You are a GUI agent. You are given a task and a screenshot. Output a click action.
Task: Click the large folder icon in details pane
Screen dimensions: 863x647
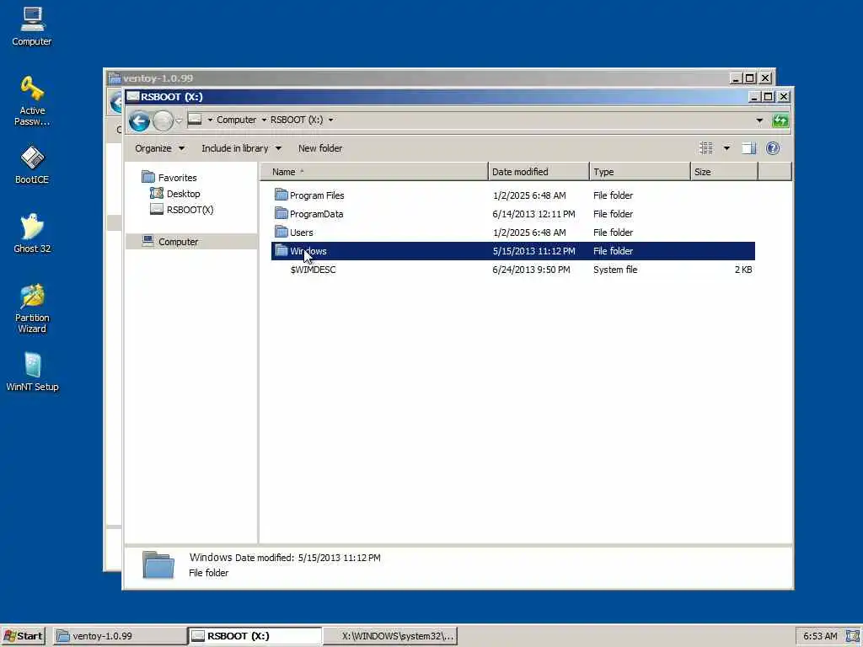[158, 564]
